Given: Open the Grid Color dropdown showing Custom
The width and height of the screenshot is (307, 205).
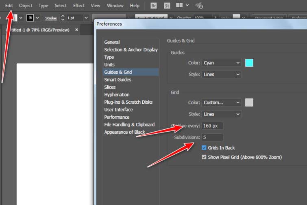Looking at the screenshot, I should (221, 102).
